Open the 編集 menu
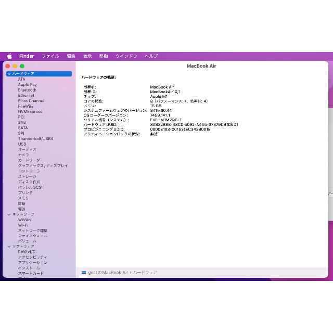Screen dimensions: 333x333 [71, 56]
